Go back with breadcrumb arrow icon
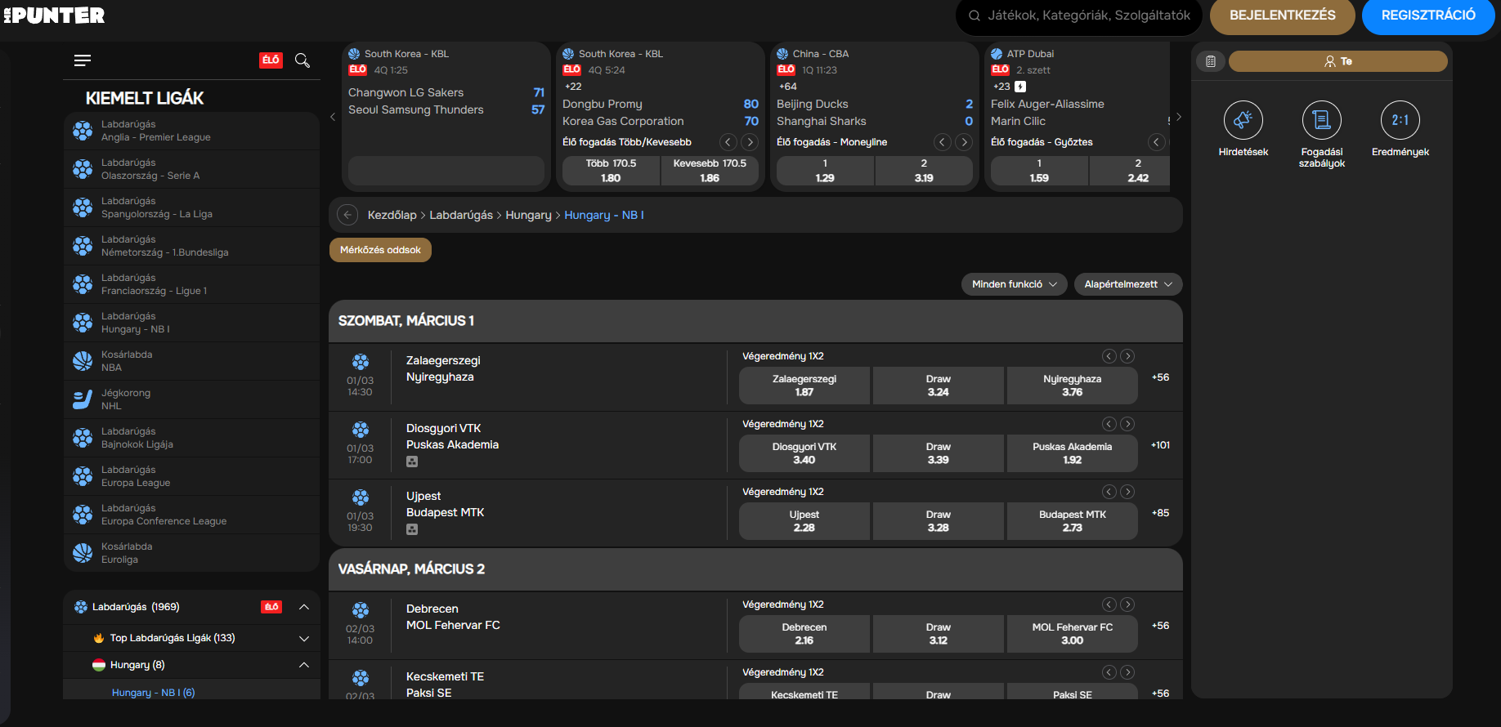 (347, 215)
